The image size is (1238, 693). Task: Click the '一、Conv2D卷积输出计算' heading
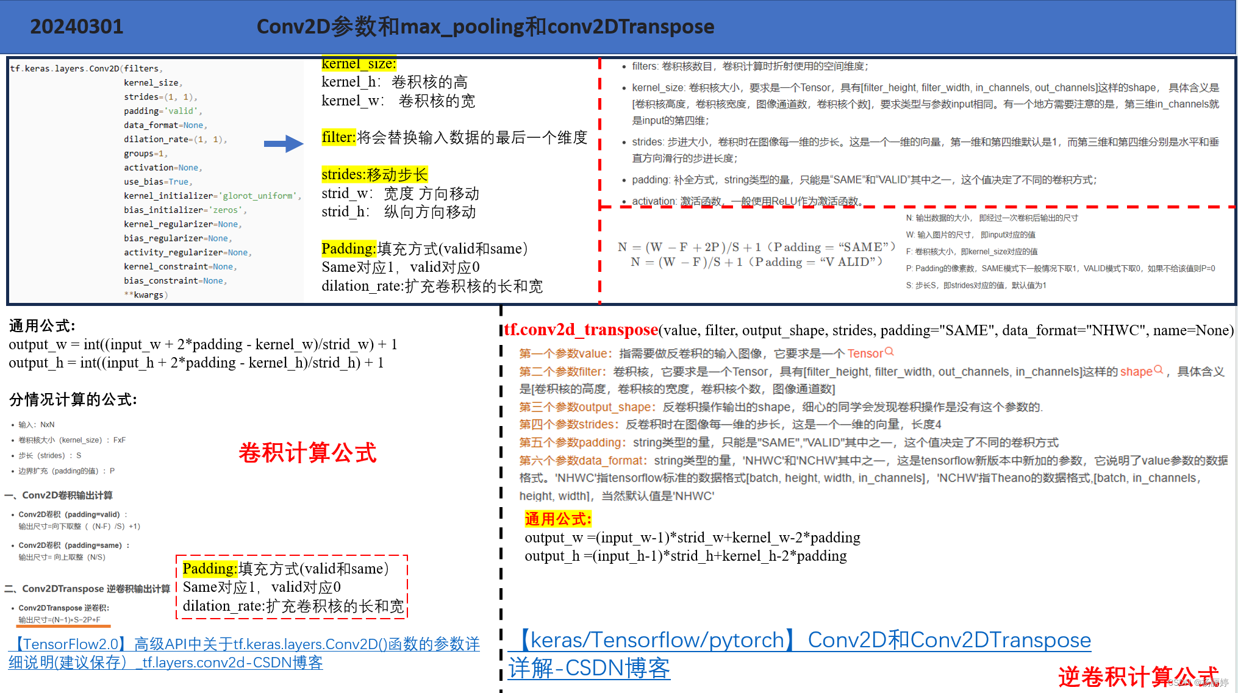coord(59,496)
